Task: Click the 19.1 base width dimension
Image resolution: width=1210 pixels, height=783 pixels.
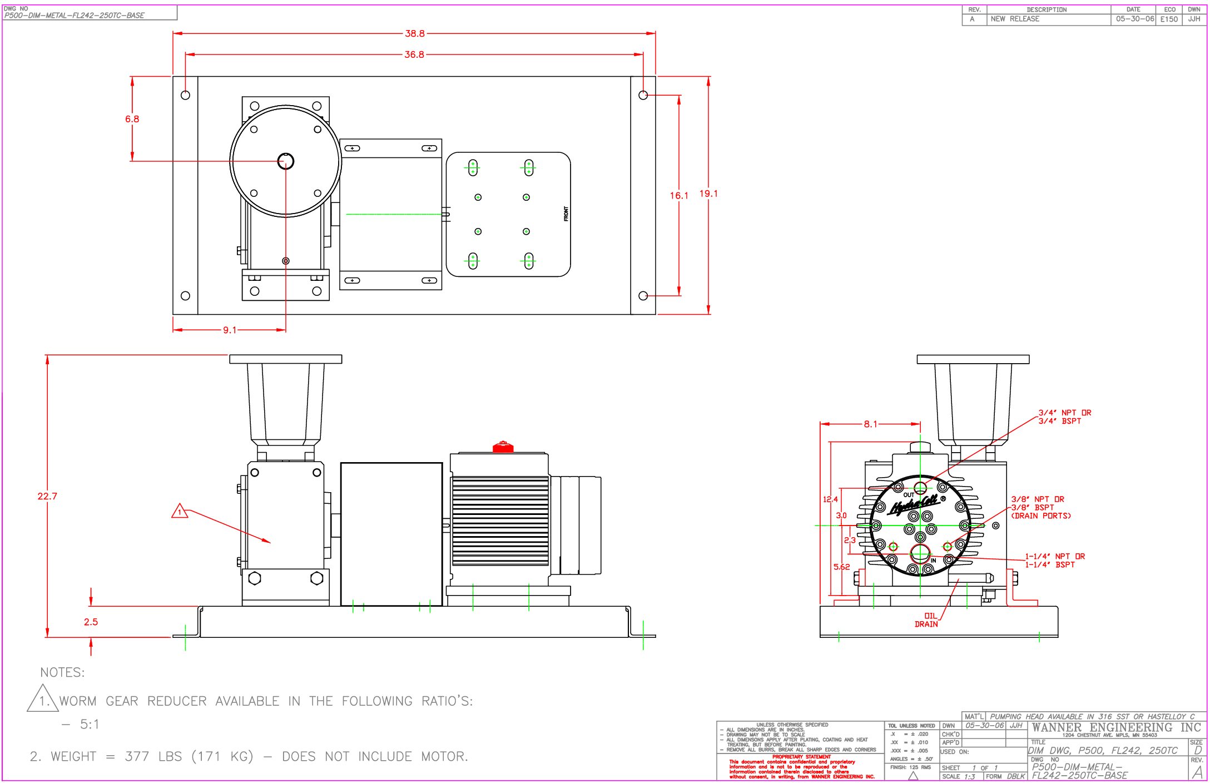Action: coord(708,194)
